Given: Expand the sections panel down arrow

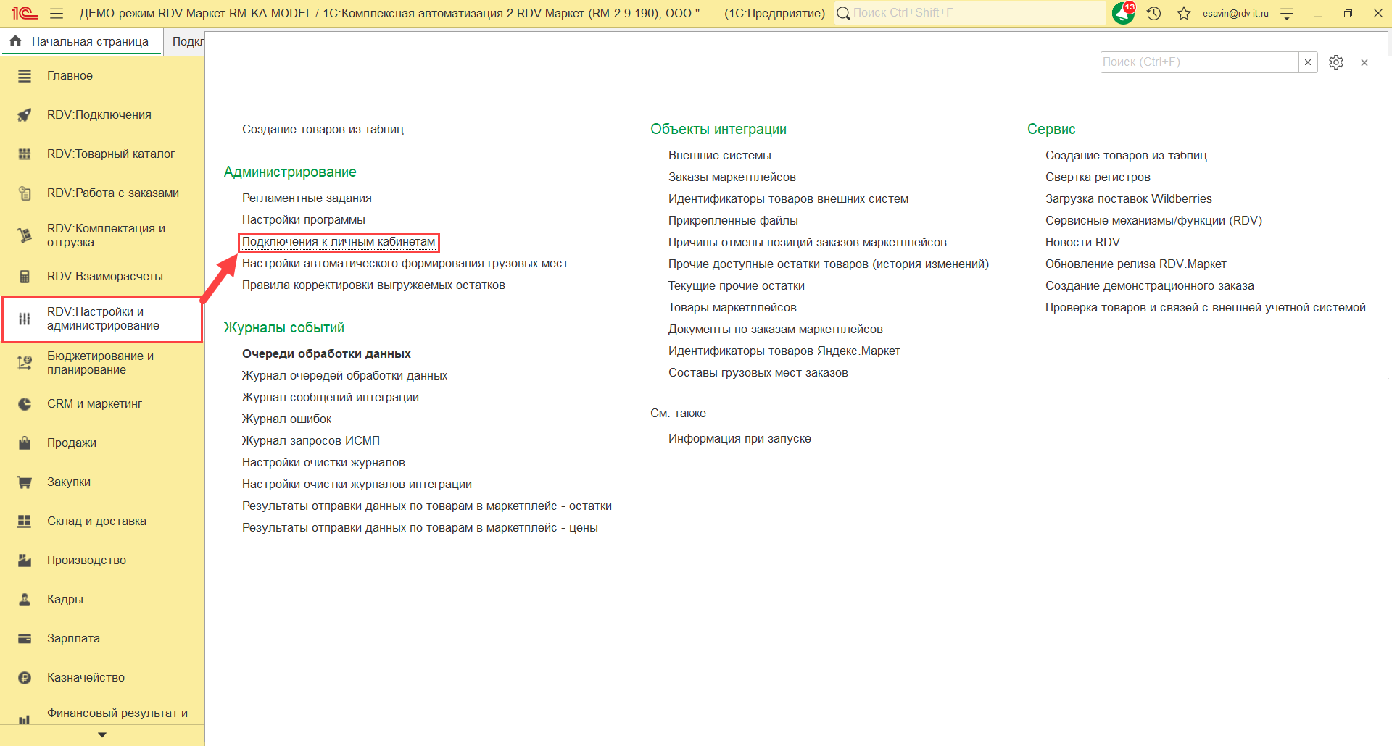Looking at the screenshot, I should coord(102,735).
